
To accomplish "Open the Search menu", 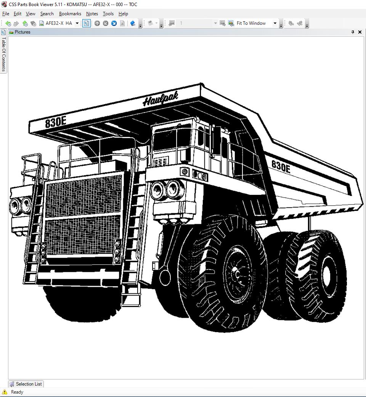I will point(47,14).
